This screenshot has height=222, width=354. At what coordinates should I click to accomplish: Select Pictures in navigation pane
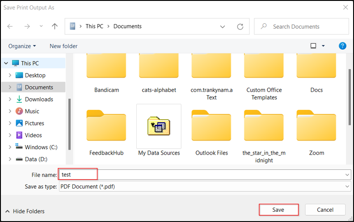point(34,123)
